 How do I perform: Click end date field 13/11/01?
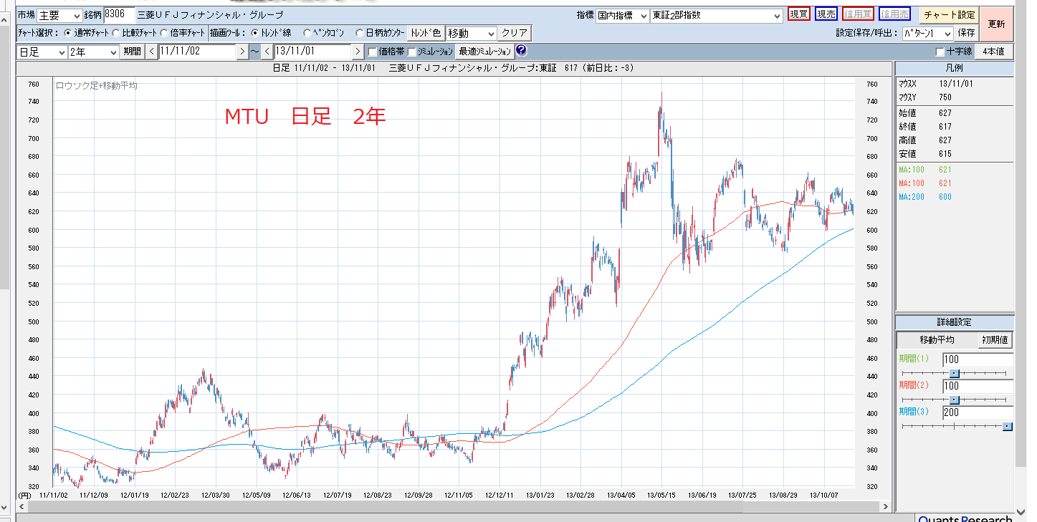[x=313, y=52]
